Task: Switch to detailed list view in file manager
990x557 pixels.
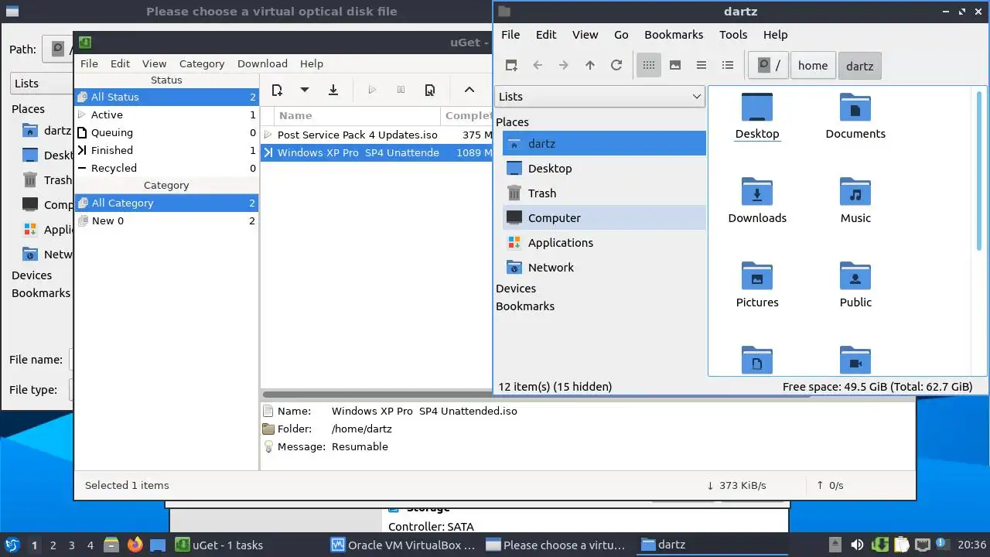Action: (728, 66)
